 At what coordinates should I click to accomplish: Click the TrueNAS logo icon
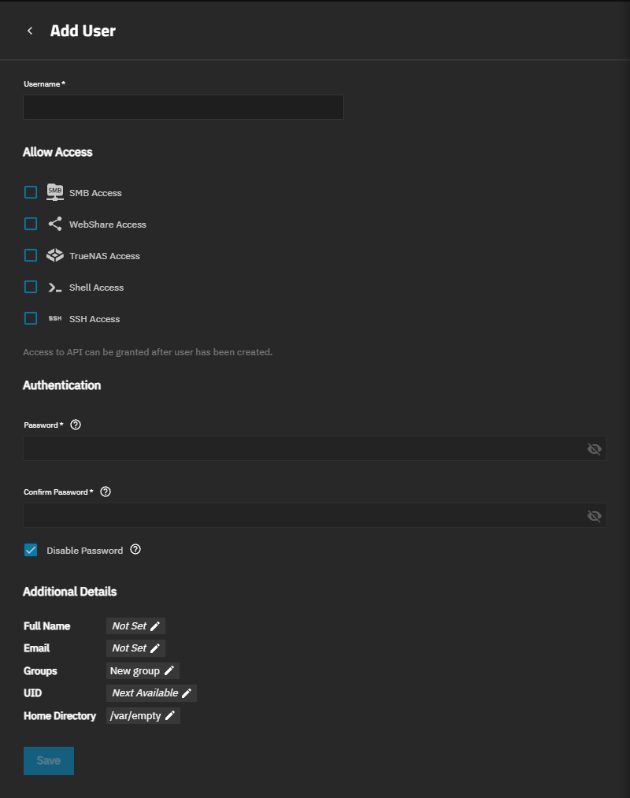point(55,255)
